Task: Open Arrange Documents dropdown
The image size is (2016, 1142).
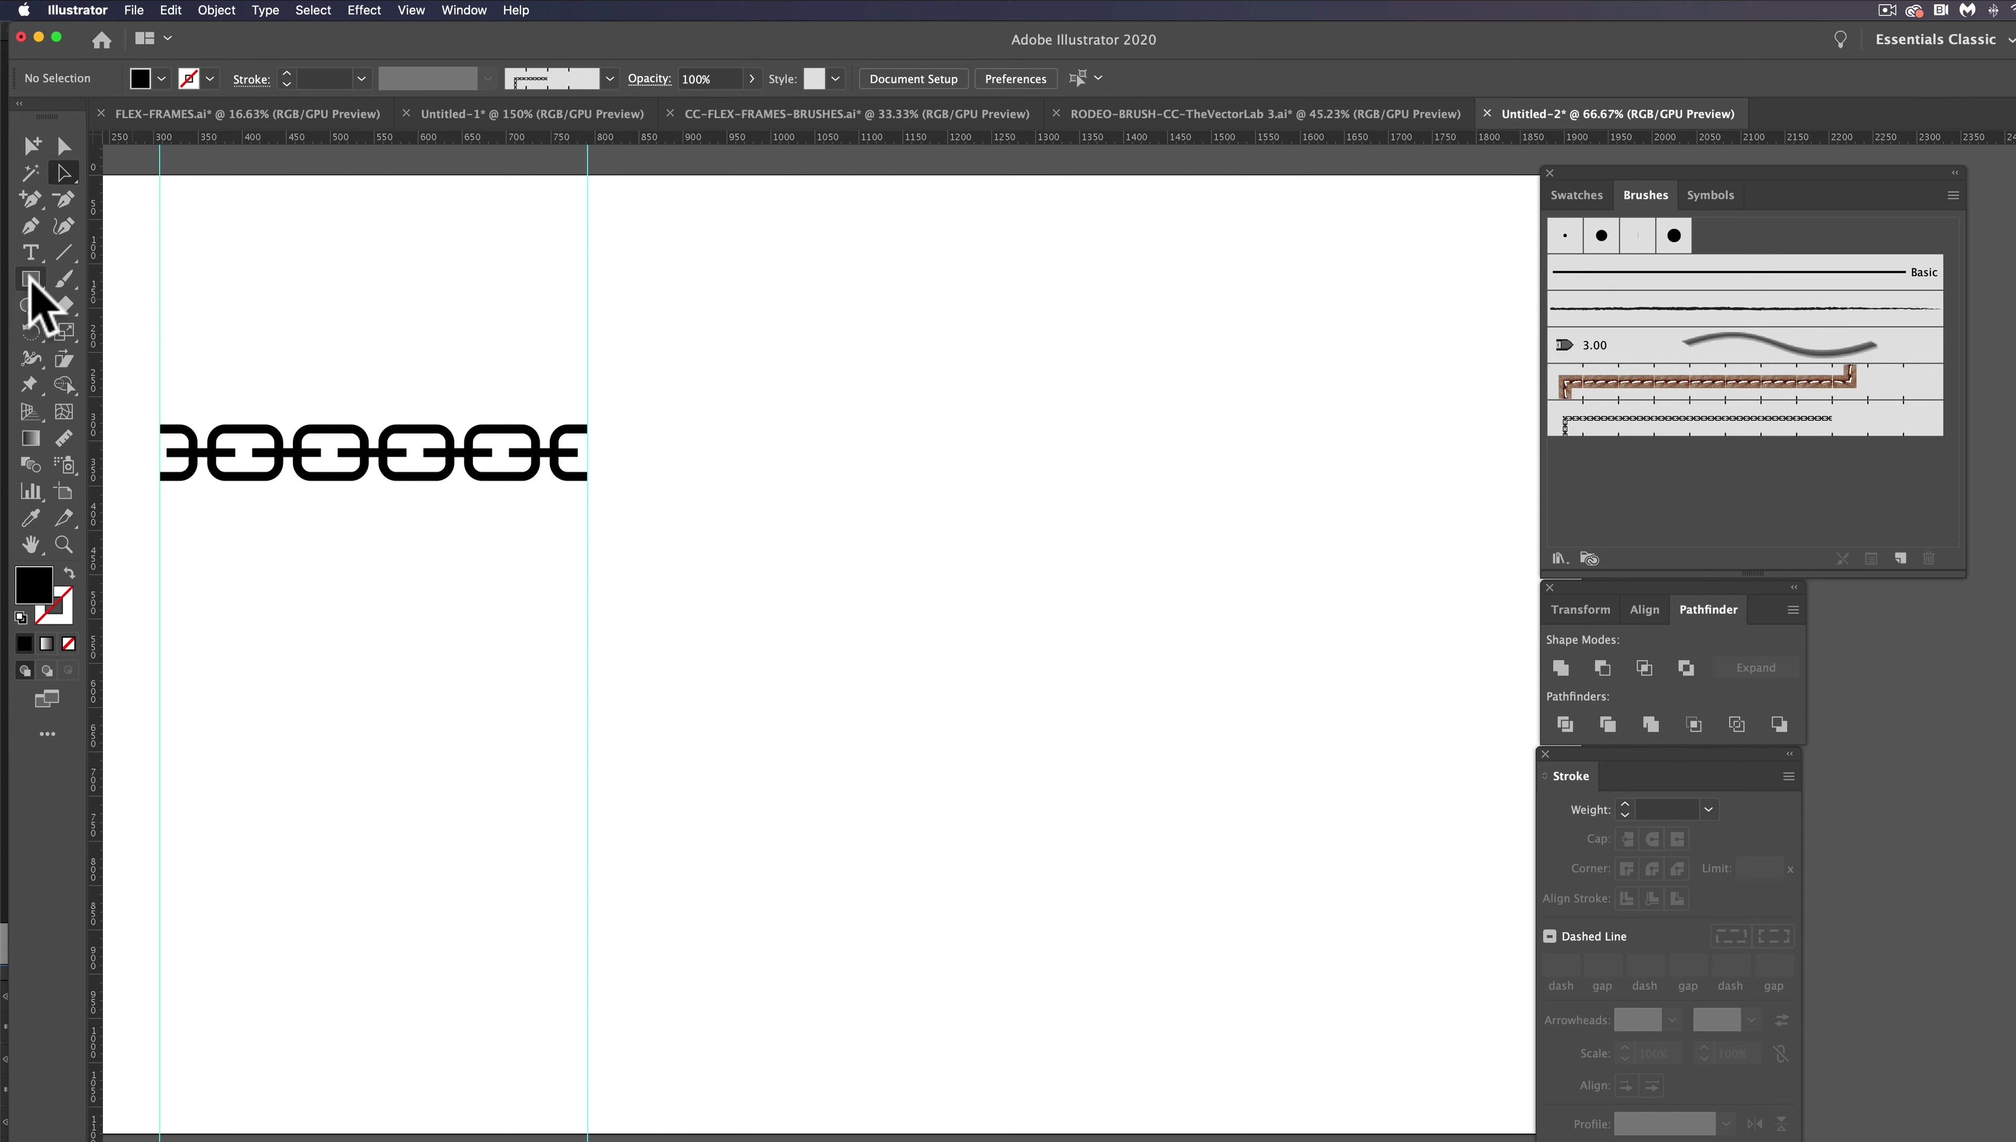Action: 154,38
